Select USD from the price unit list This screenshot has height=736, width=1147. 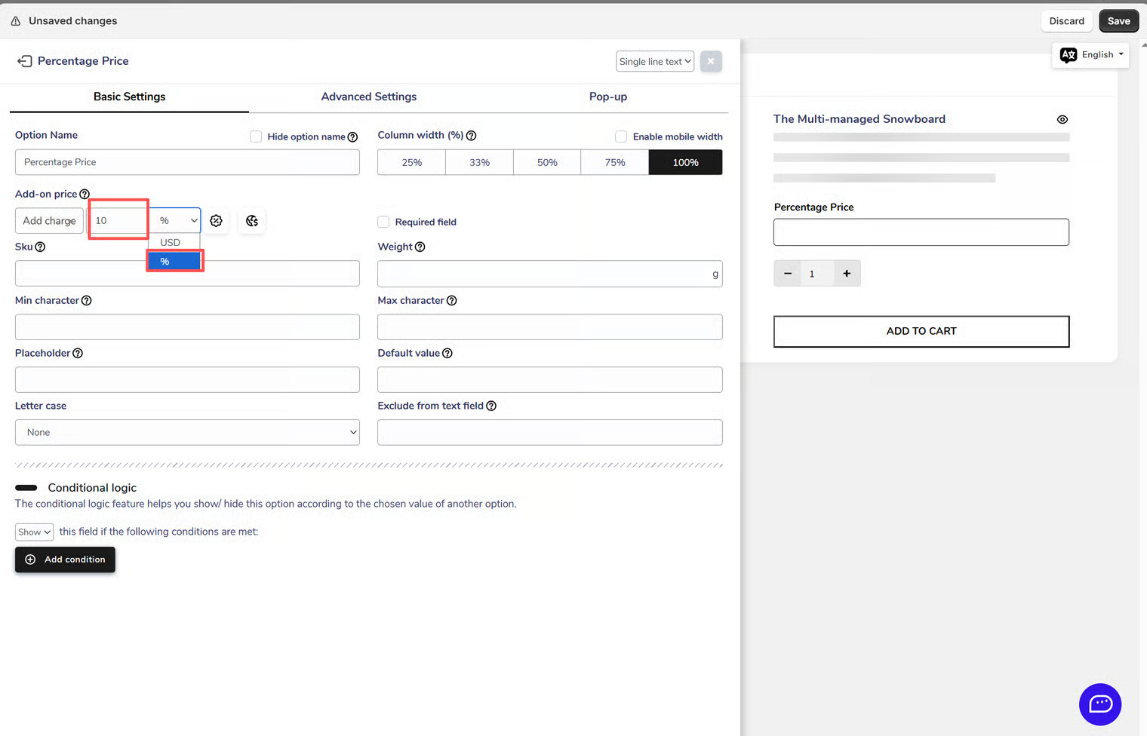click(x=171, y=243)
